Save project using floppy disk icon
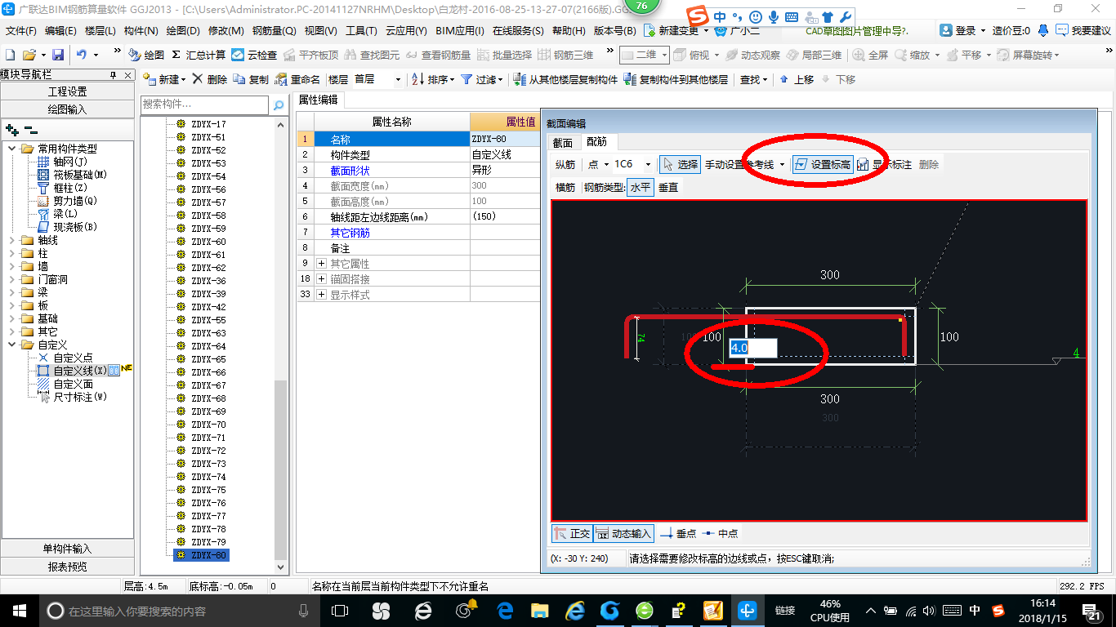 58,55
